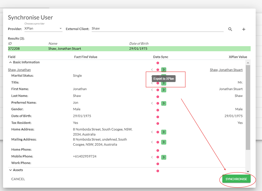
Task: Click the search magnifier icon
Action: point(230,29)
